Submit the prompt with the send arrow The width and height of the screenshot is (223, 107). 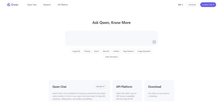154,42
